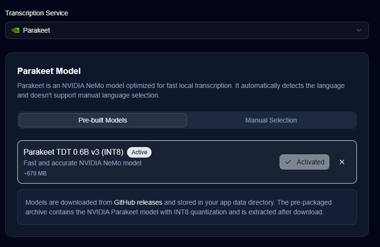Click the Active status badge
This screenshot has height=247, width=380.
140,152
